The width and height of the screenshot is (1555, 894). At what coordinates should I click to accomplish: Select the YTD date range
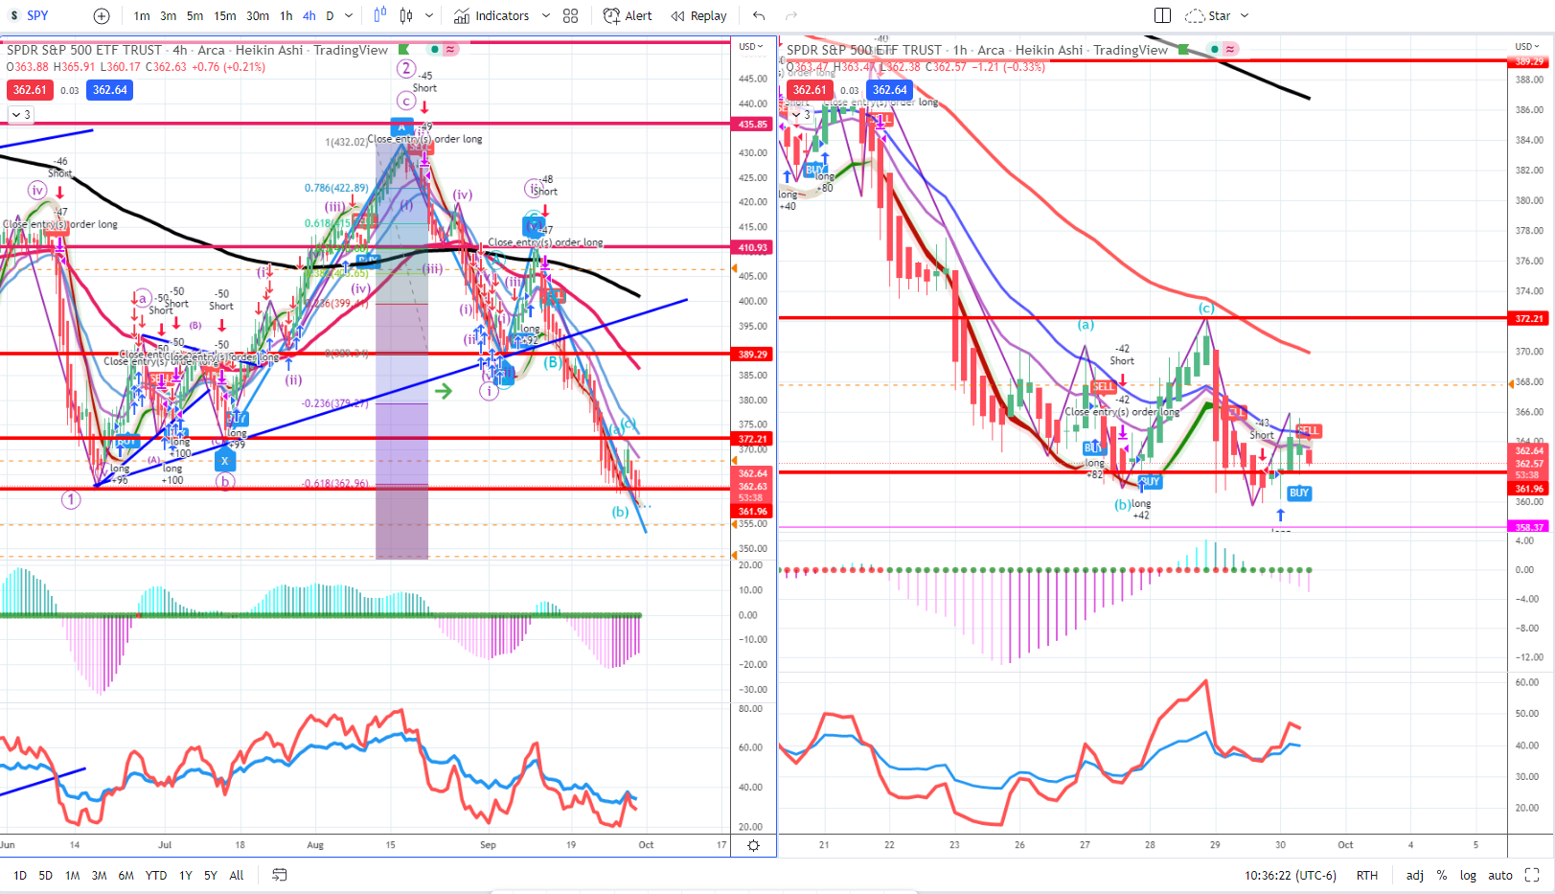point(156,876)
